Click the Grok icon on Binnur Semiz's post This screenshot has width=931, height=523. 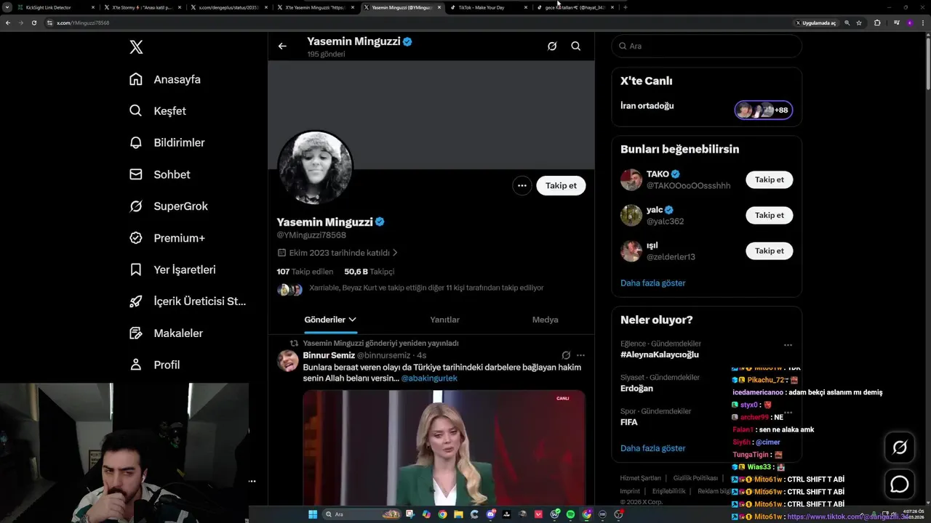[x=566, y=355]
